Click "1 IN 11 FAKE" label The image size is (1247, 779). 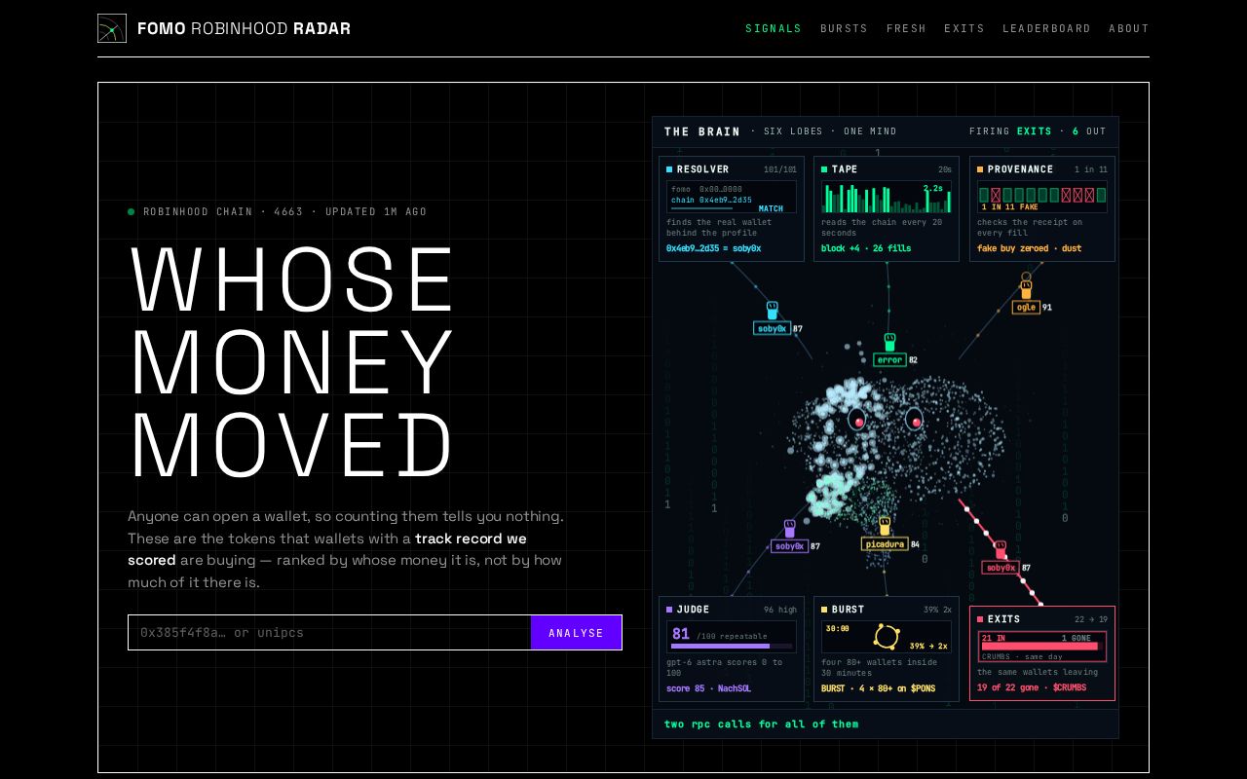click(1010, 207)
